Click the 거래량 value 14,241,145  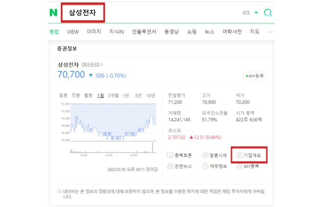[179, 120]
